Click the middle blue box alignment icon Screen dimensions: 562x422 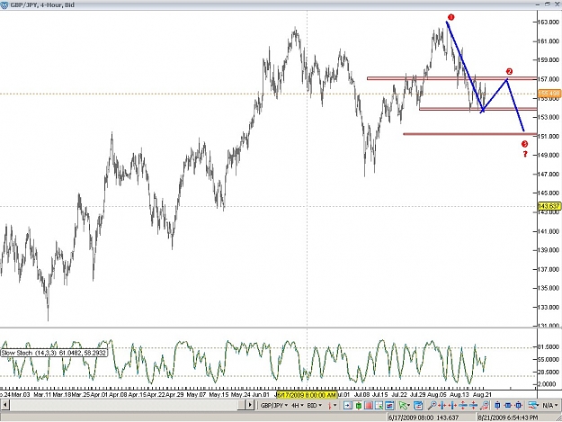pyautogui.click(x=508, y=405)
